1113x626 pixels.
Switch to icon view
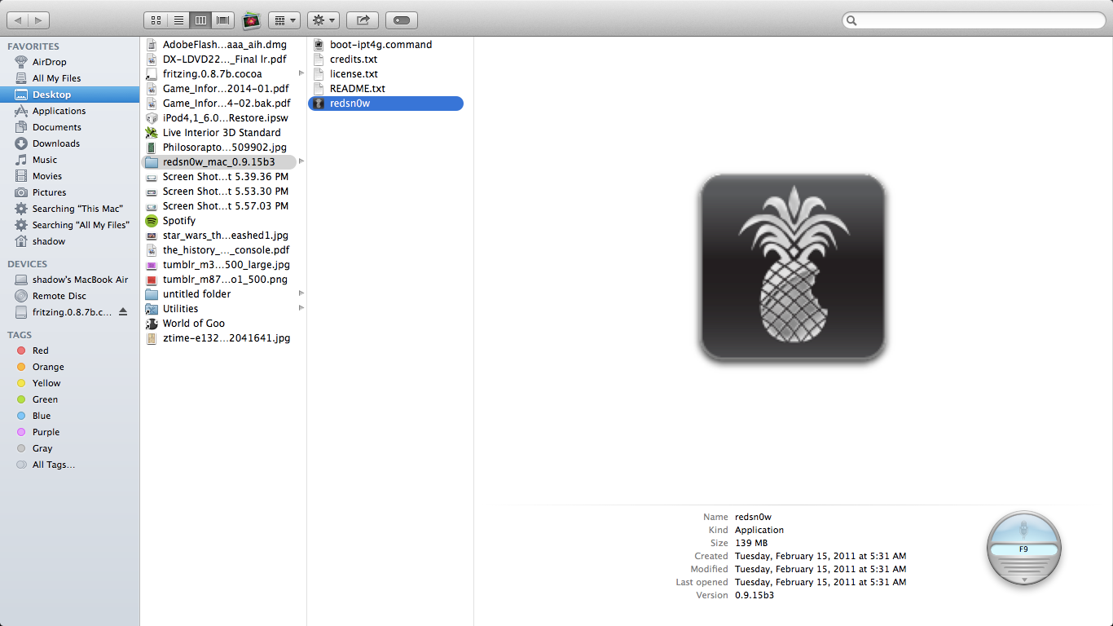156,20
